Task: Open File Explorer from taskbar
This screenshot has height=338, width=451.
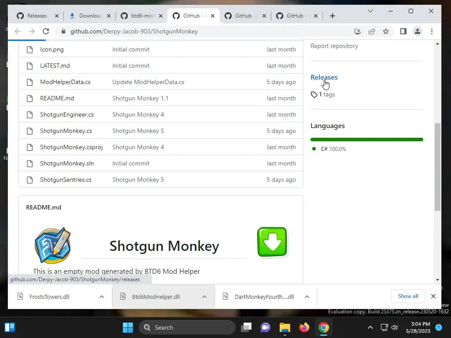Action: coord(285,327)
